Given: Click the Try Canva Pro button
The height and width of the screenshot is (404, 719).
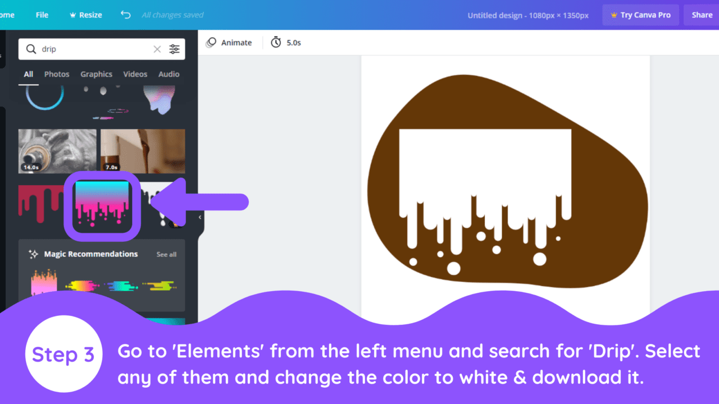Looking at the screenshot, I should click(x=640, y=15).
